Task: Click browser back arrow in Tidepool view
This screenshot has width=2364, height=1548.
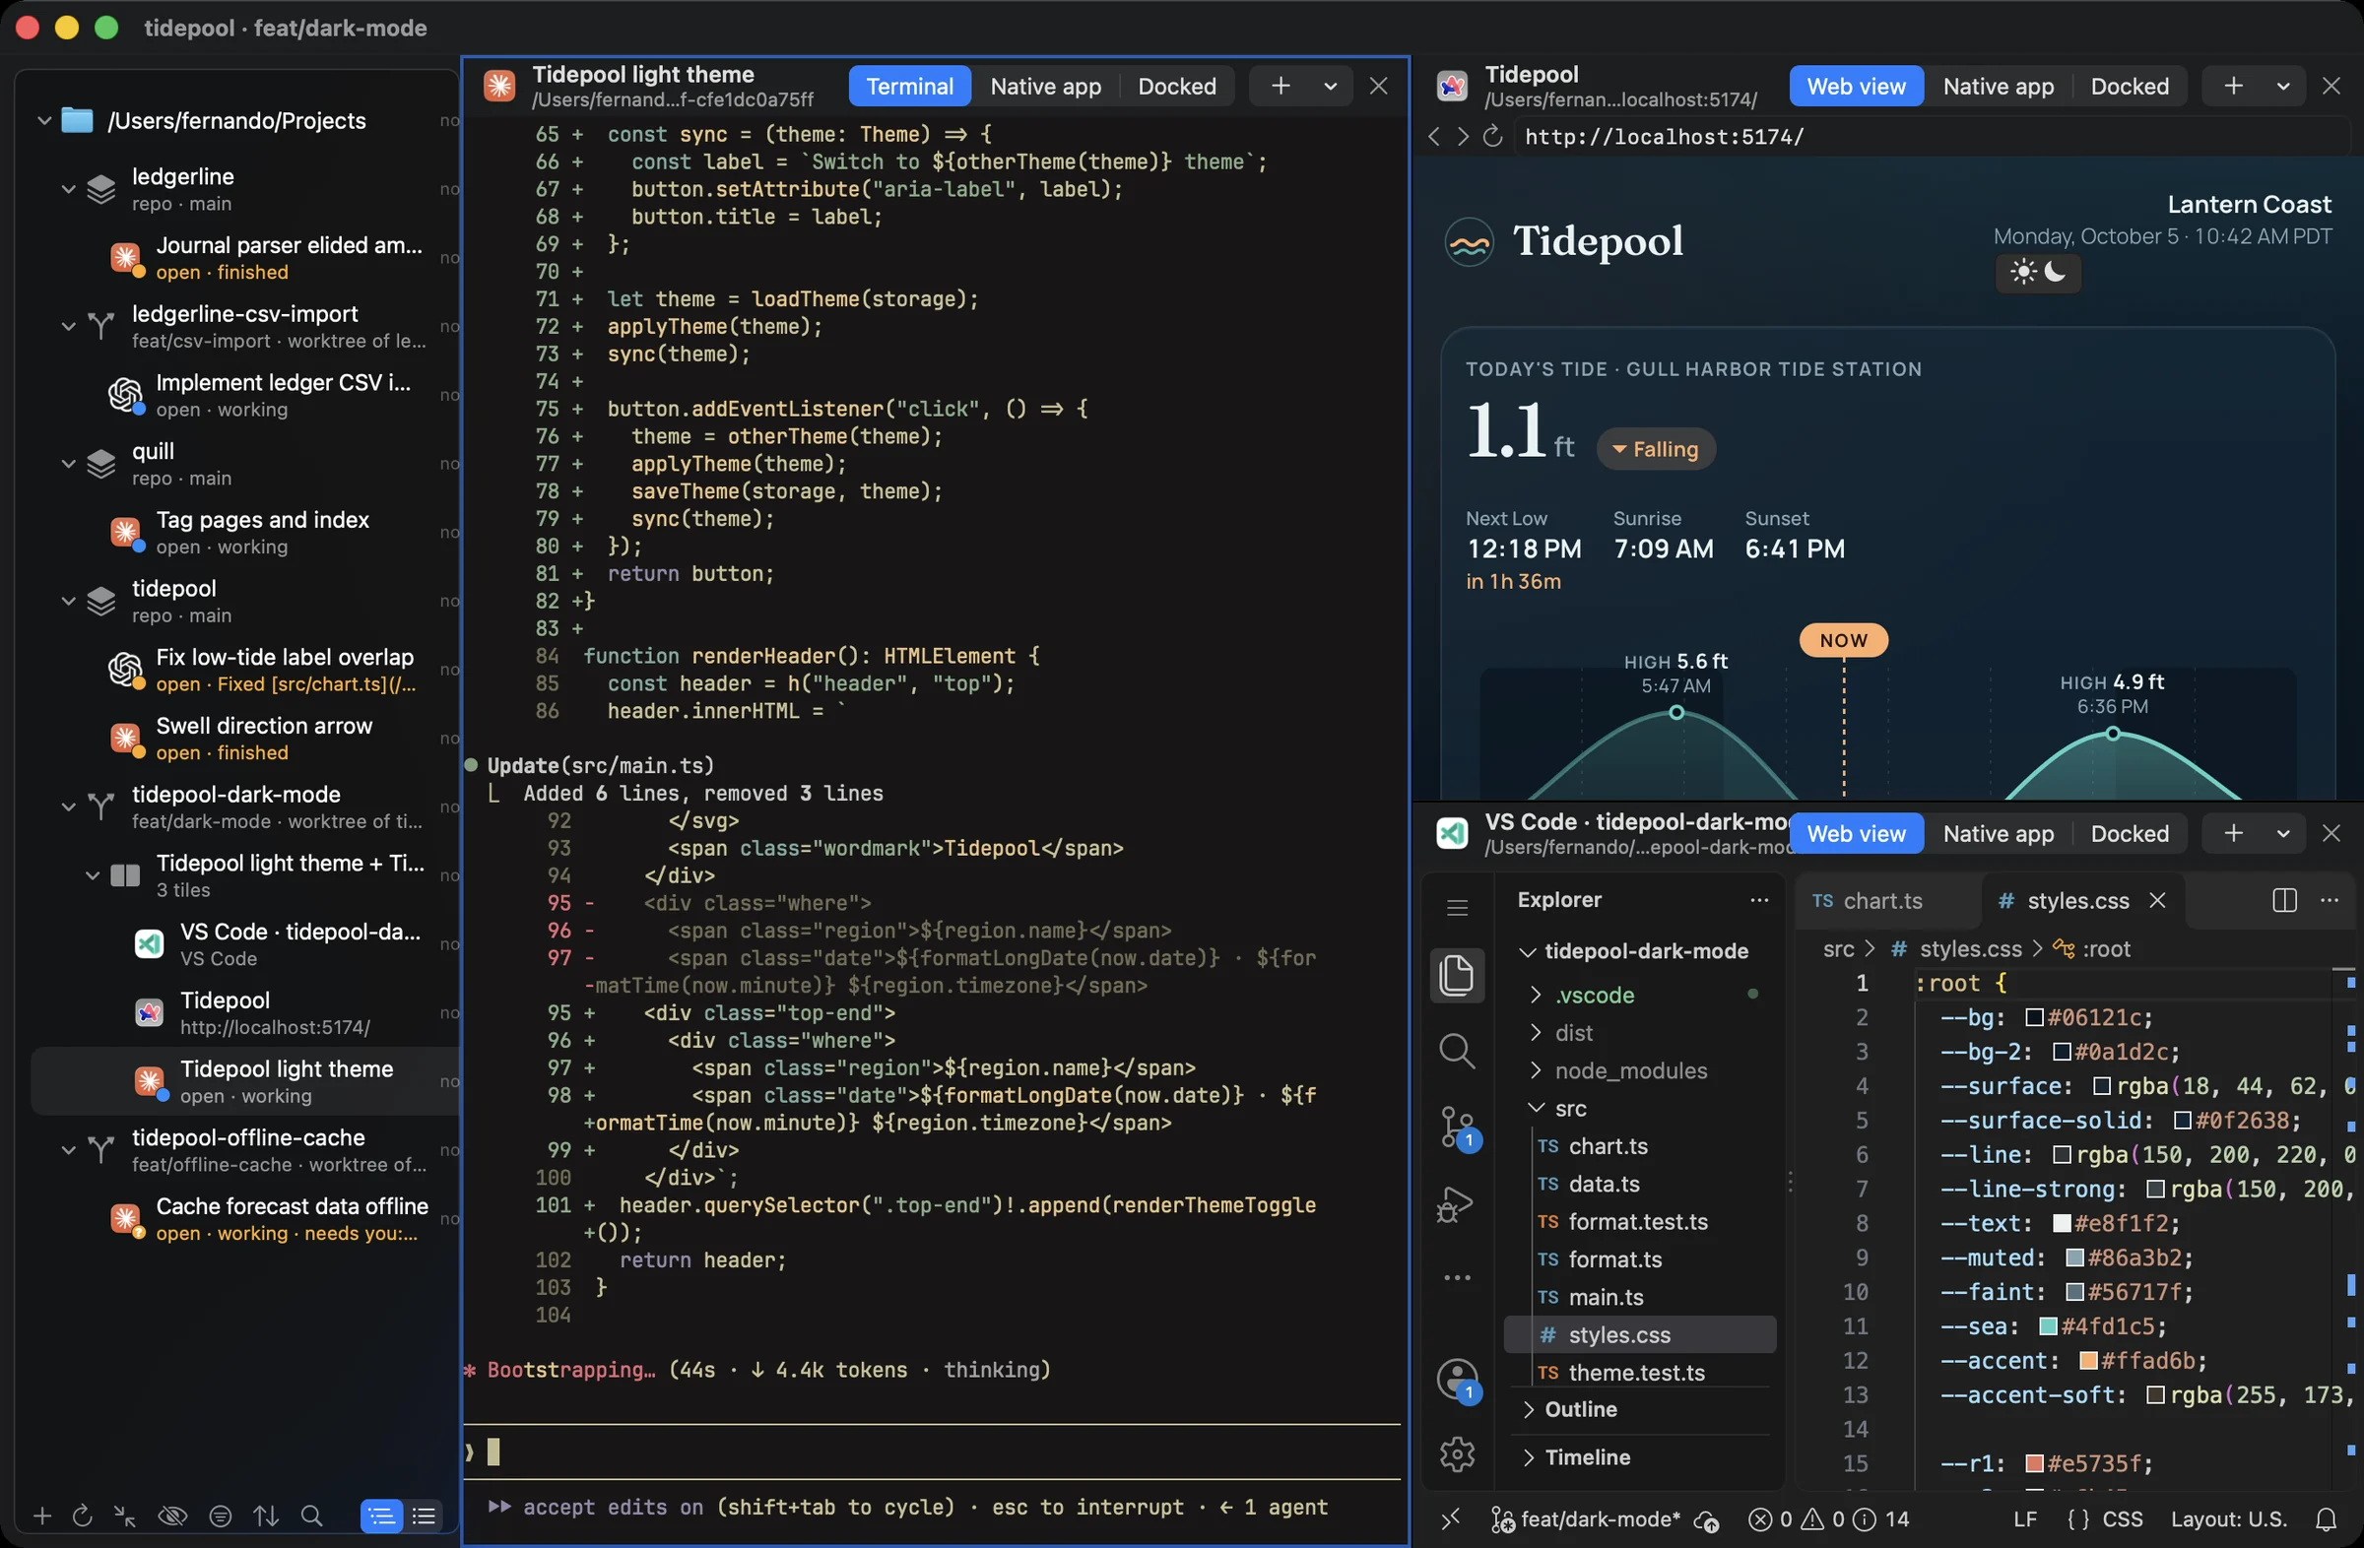Action: click(x=1433, y=137)
